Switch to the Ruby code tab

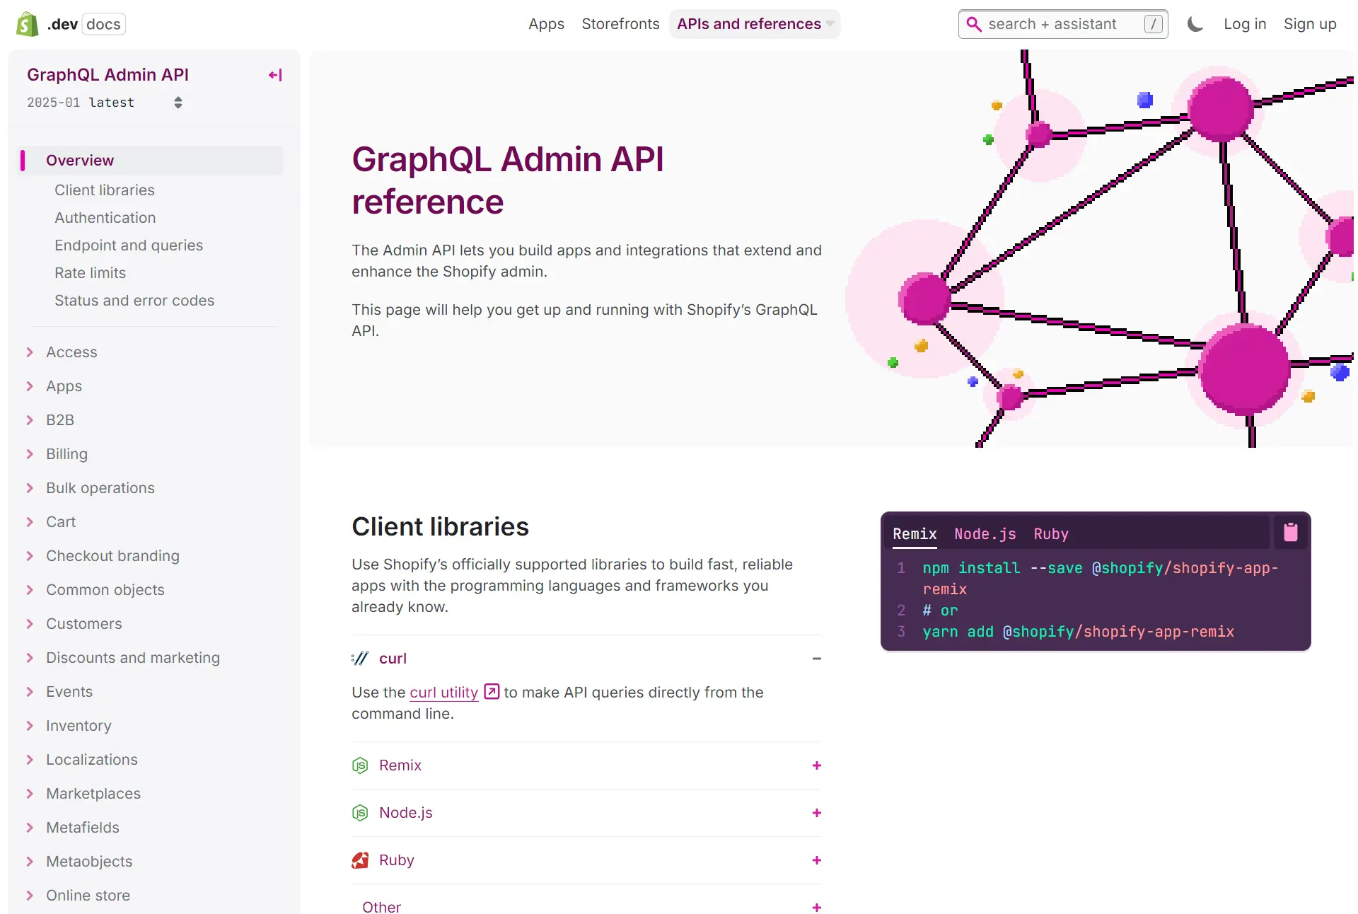coord(1050,534)
